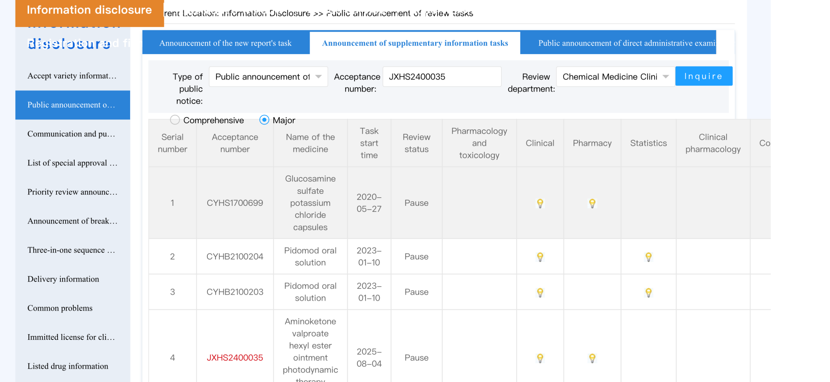Click Statistics lightbulb for CYHB2100204 row
This screenshot has width=830, height=382.
(648, 257)
